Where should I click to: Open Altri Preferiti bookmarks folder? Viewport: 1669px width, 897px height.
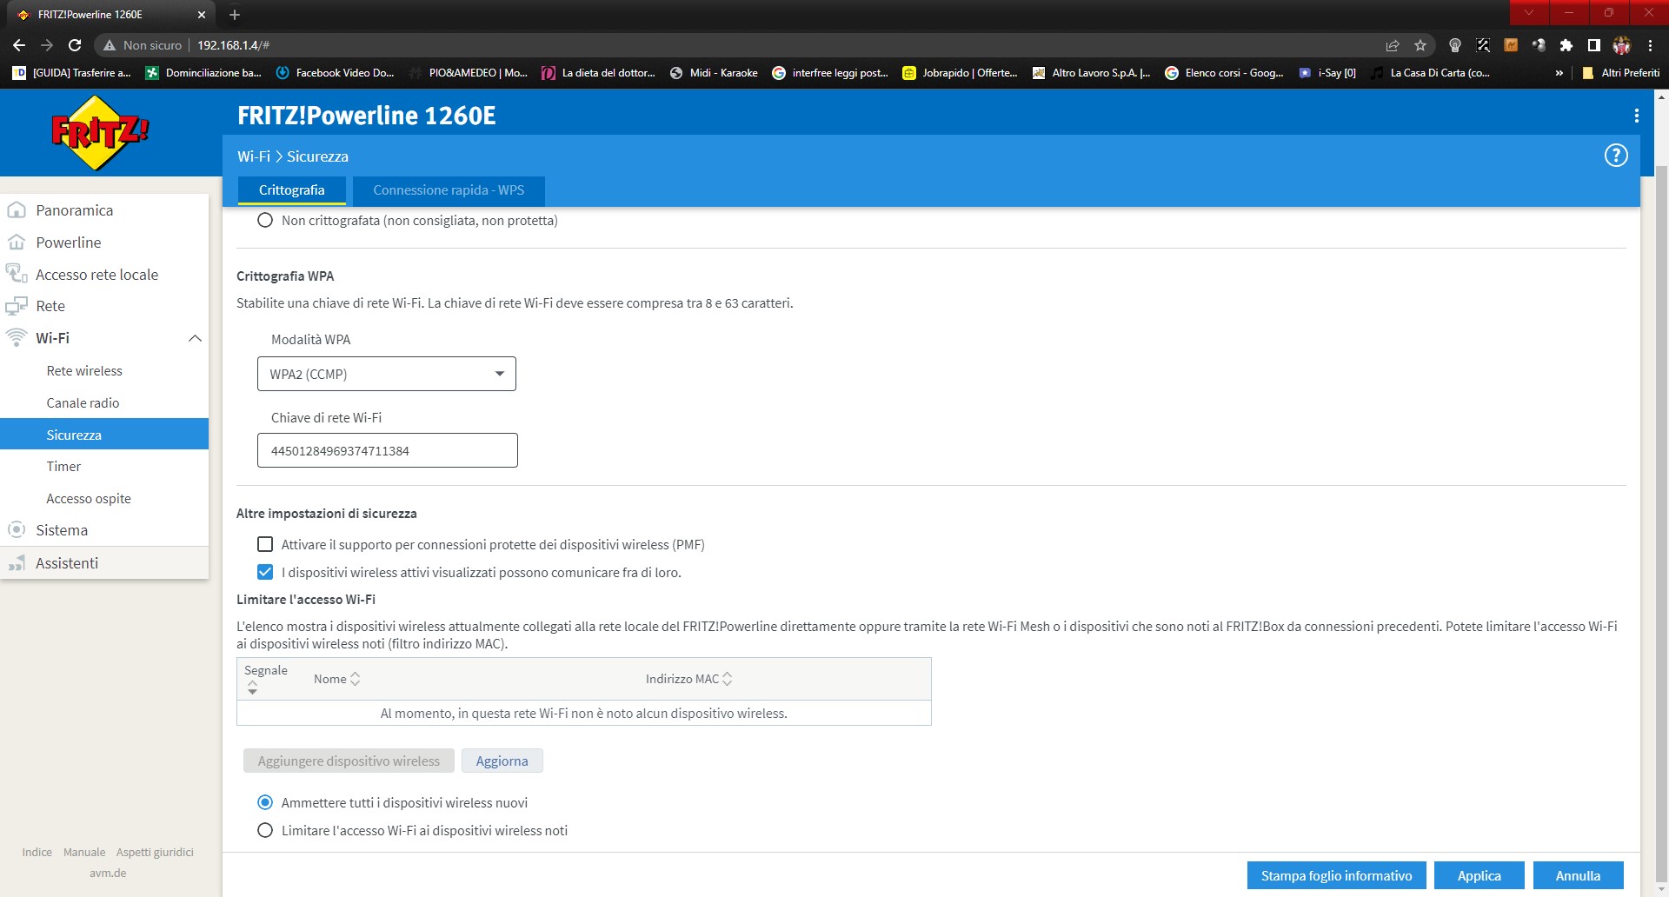[1621, 73]
